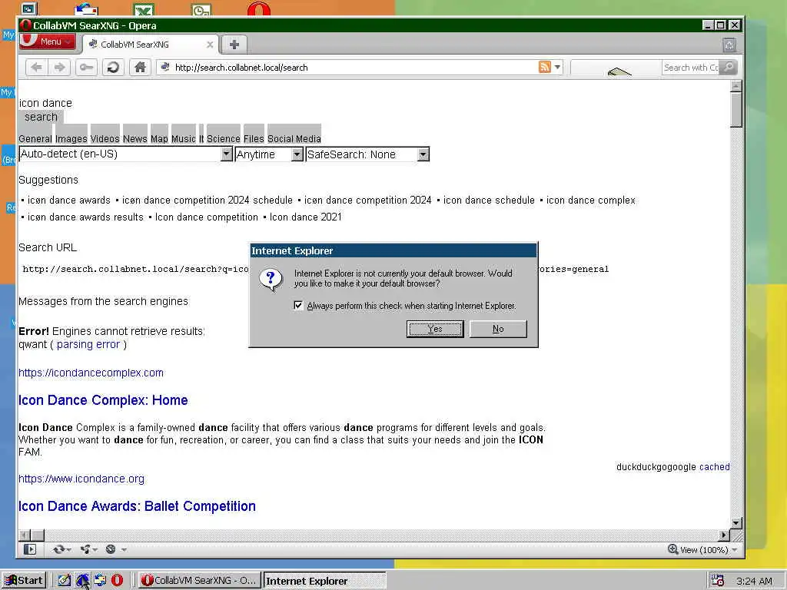787x590 pixels.
Task: Click the Icon dance 2021 suggestion
Action: [x=305, y=217]
